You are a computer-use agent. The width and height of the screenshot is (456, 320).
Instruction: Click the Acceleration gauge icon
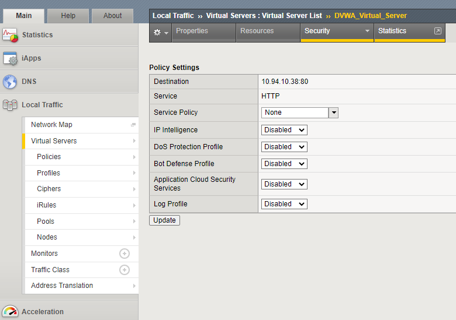tap(10, 312)
